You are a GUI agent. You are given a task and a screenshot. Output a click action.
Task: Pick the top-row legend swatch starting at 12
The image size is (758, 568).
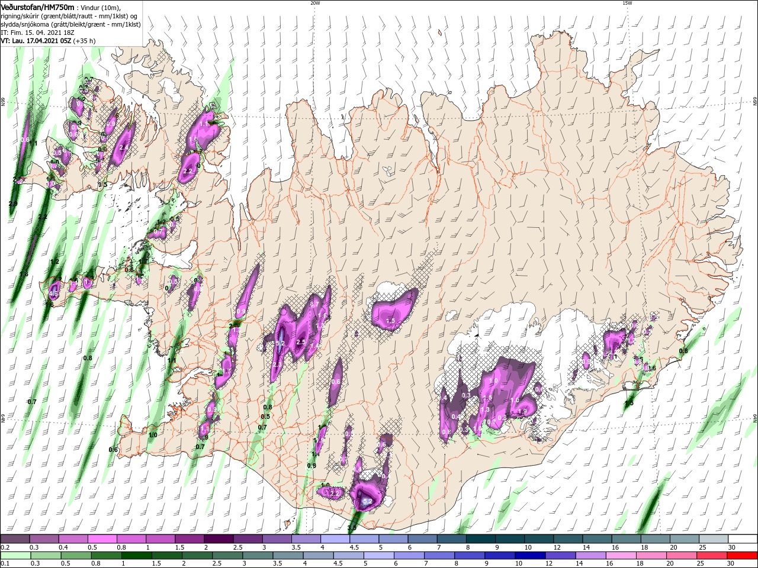click(x=568, y=539)
